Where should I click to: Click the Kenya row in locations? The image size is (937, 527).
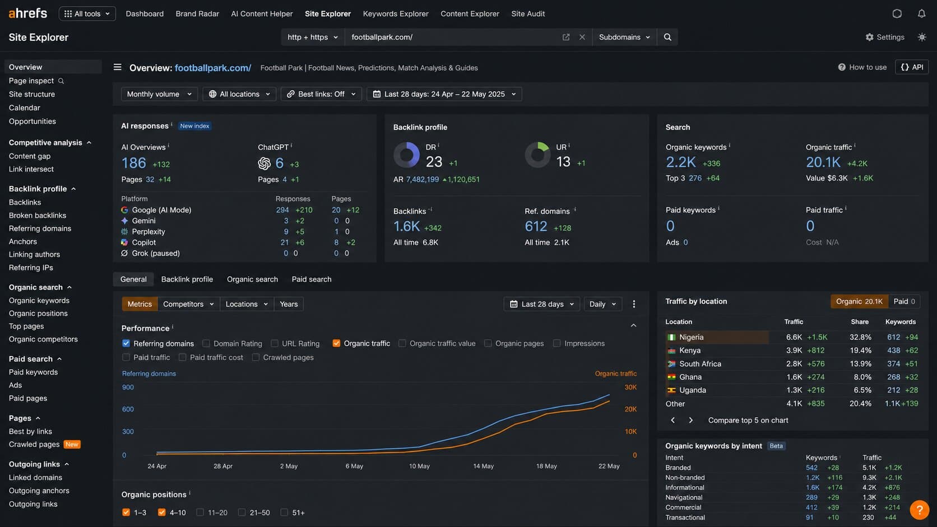coord(792,351)
